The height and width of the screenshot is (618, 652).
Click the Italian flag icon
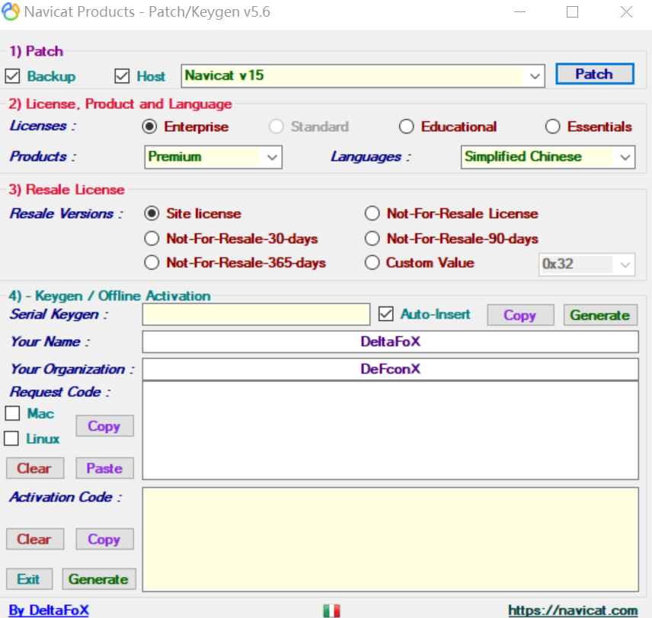pos(331,610)
